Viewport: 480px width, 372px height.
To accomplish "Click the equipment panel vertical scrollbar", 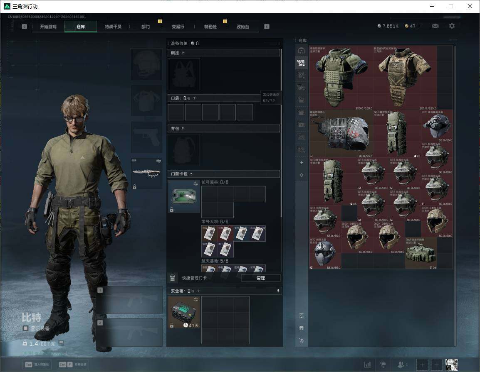I will click(281, 133).
